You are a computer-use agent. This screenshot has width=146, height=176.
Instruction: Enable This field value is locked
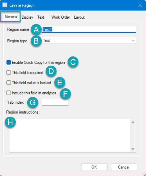(9, 83)
